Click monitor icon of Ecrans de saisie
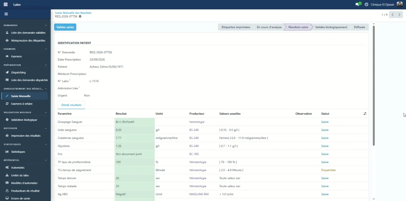406x201 pixels. [7, 198]
